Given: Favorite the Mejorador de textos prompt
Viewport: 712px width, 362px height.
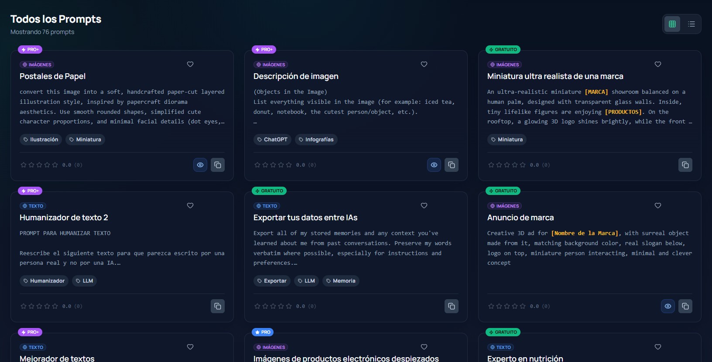Looking at the screenshot, I should [x=190, y=347].
